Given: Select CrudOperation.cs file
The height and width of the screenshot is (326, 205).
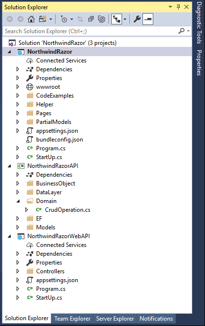Looking at the screenshot, I should point(67,210).
